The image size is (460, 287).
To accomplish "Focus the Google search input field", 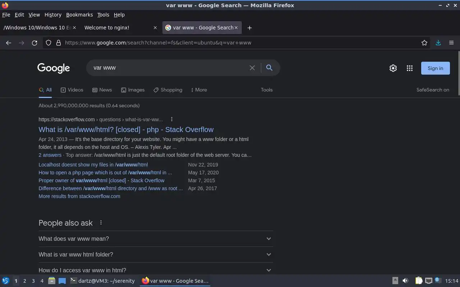I will click(169, 67).
